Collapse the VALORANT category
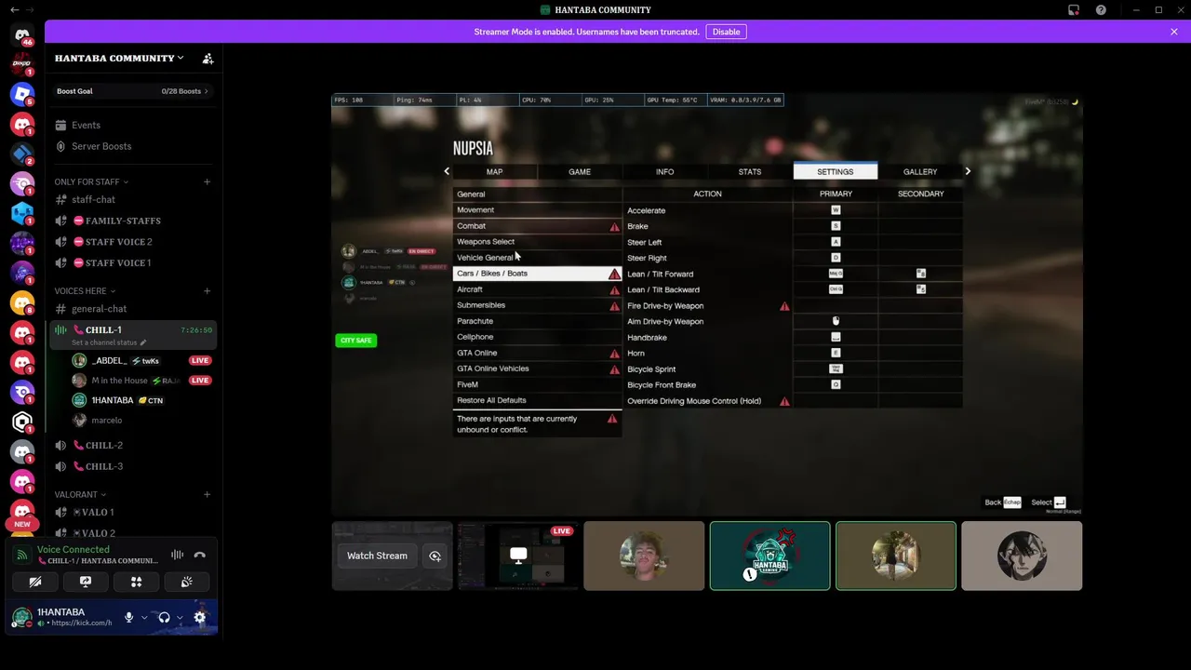 [x=80, y=494]
